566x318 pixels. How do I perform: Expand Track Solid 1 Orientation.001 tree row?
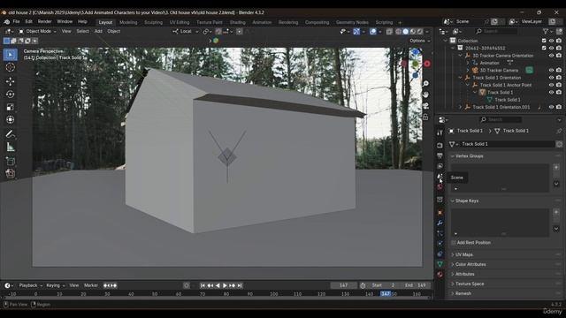point(460,107)
